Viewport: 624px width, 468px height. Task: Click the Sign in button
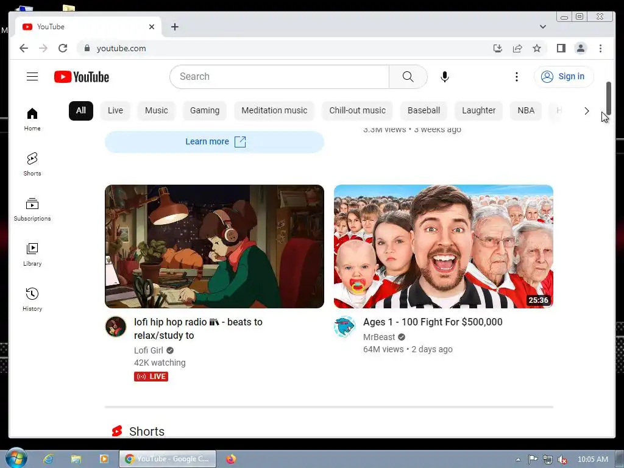[x=564, y=76]
